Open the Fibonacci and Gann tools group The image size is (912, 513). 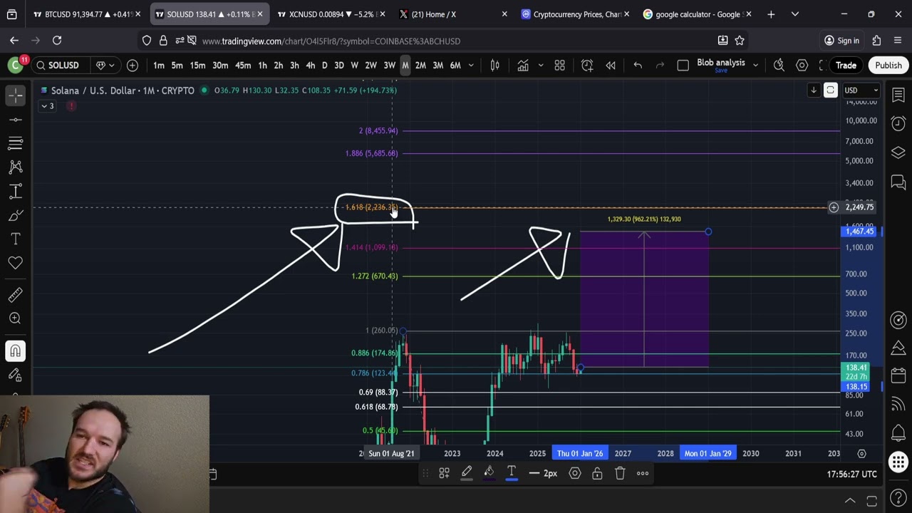(16, 143)
